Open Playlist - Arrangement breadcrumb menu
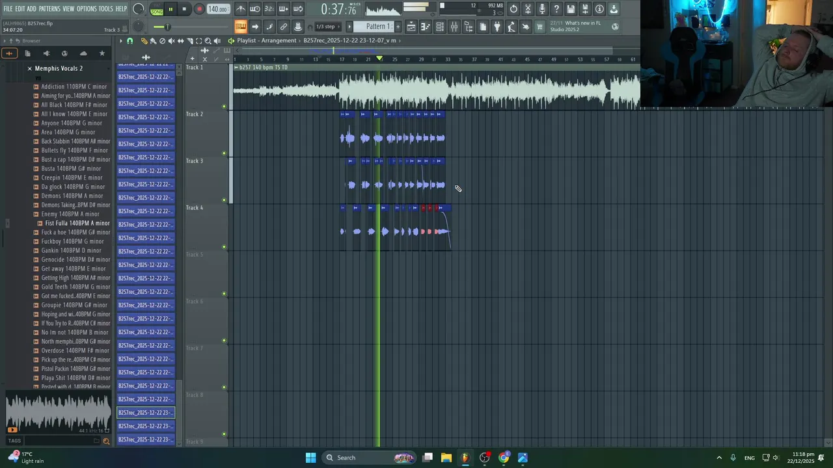The width and height of the screenshot is (833, 468). [x=267, y=40]
